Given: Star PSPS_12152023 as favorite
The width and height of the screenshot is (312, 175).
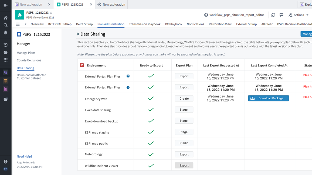Looking at the screenshot, I should pos(51,13).
